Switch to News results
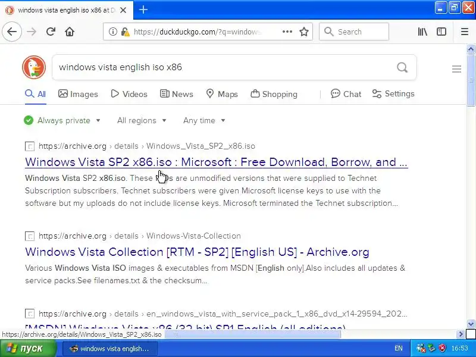The height and width of the screenshot is (357, 476). coord(176,94)
